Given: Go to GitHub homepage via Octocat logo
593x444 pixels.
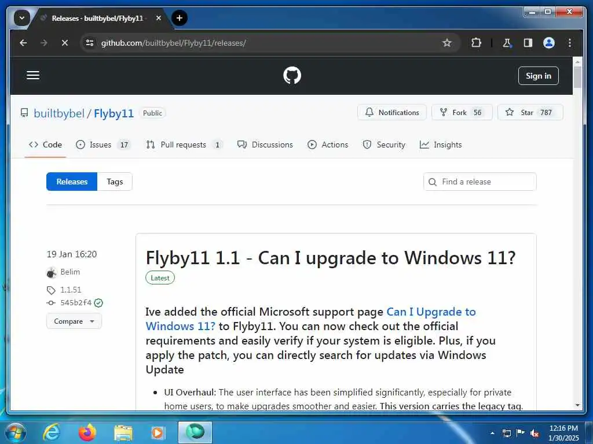Looking at the screenshot, I should coord(292,76).
